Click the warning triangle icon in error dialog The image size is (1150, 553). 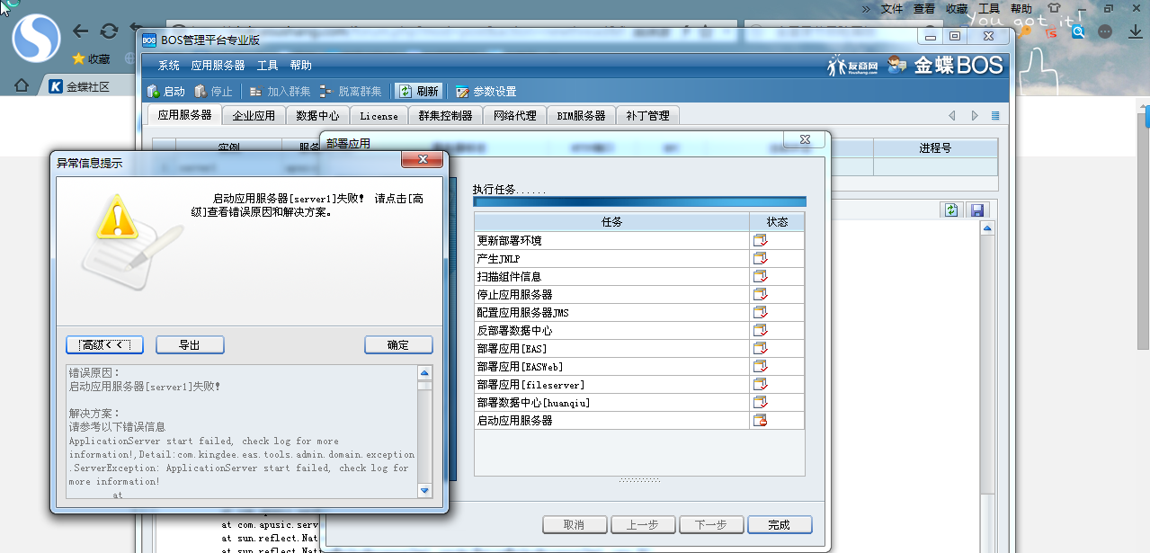click(117, 218)
